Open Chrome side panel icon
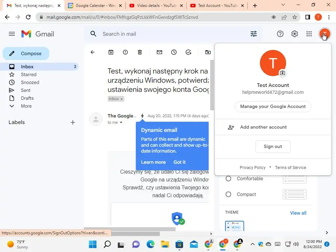 pyautogui.click(x=308, y=17)
